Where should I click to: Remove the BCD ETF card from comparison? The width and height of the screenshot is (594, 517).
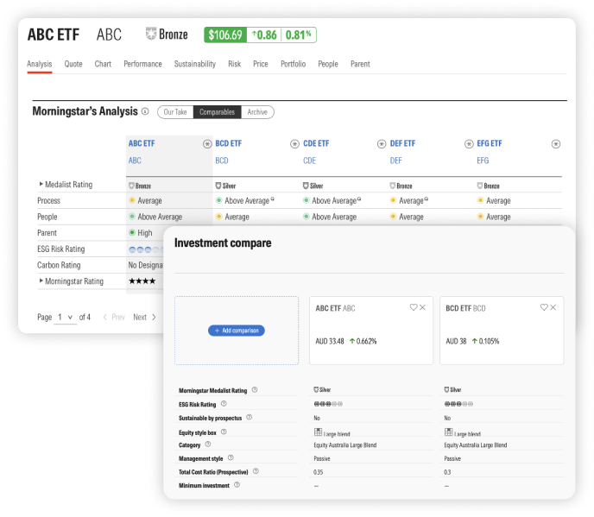[x=553, y=307]
